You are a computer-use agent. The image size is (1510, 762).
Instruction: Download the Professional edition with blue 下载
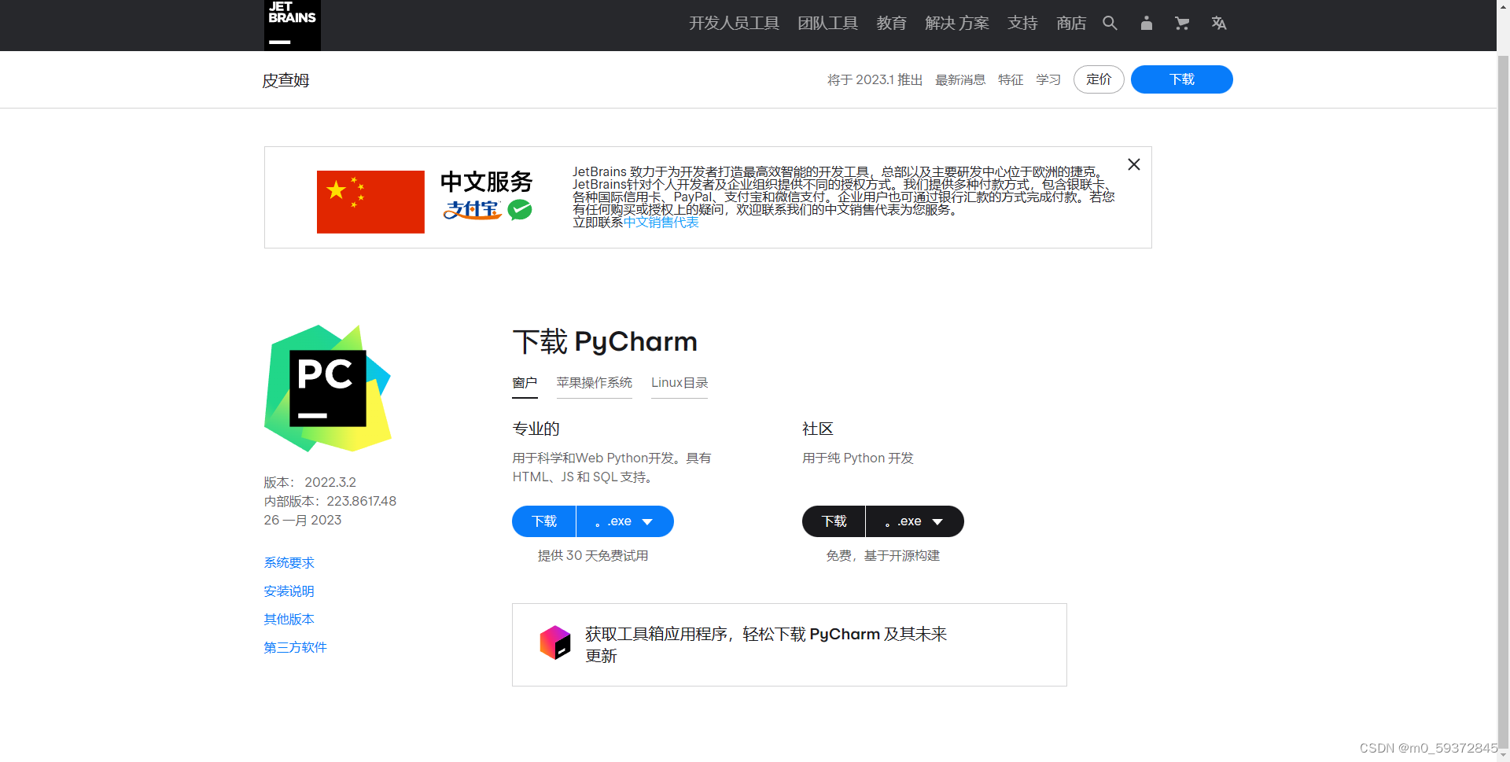pyautogui.click(x=543, y=521)
